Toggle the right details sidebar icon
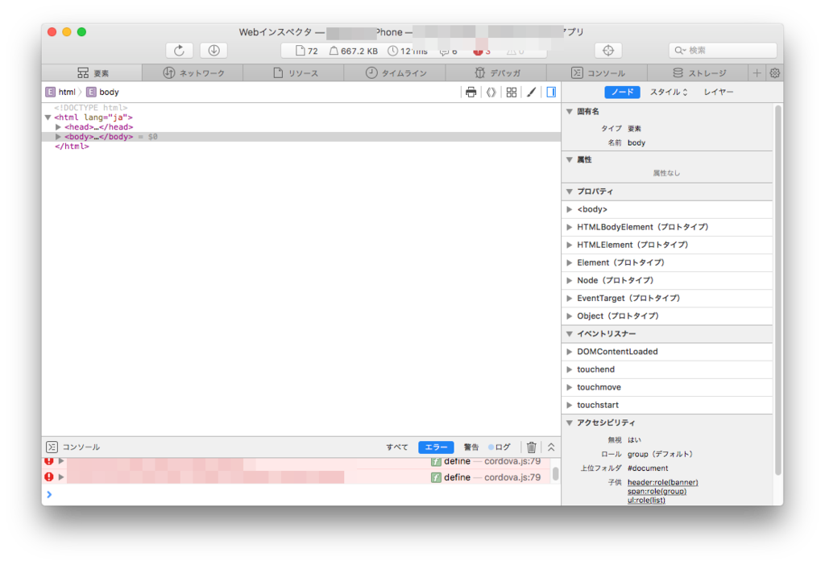Viewport: 825px width, 565px height. coord(551,92)
